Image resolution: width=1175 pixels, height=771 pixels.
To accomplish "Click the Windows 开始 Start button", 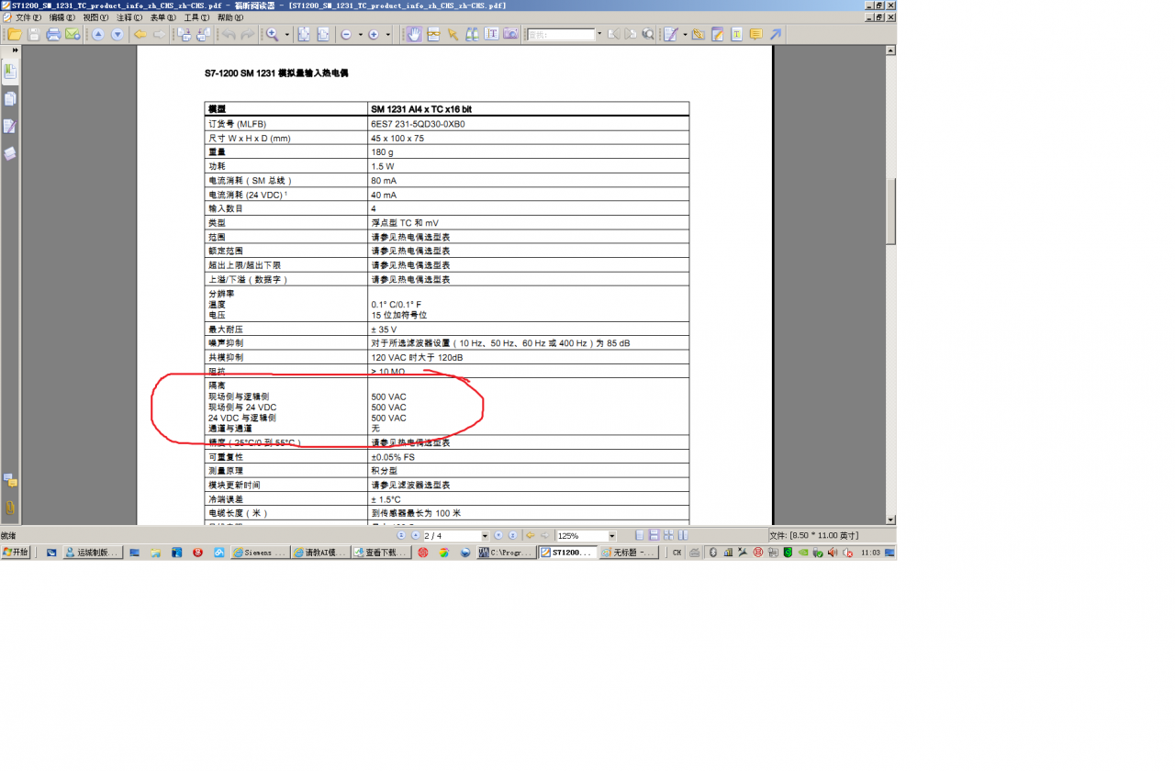I will [x=16, y=553].
